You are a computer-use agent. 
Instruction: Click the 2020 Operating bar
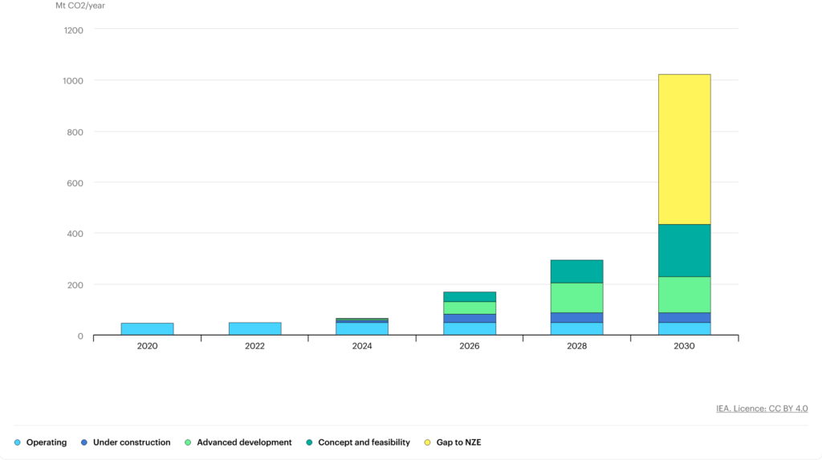[147, 329]
